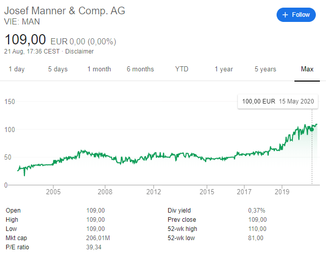Screen dimensions: 326x259
Task: Click the company title Josef Manner & Comp. AG
Action: pyautogui.click(x=65, y=11)
